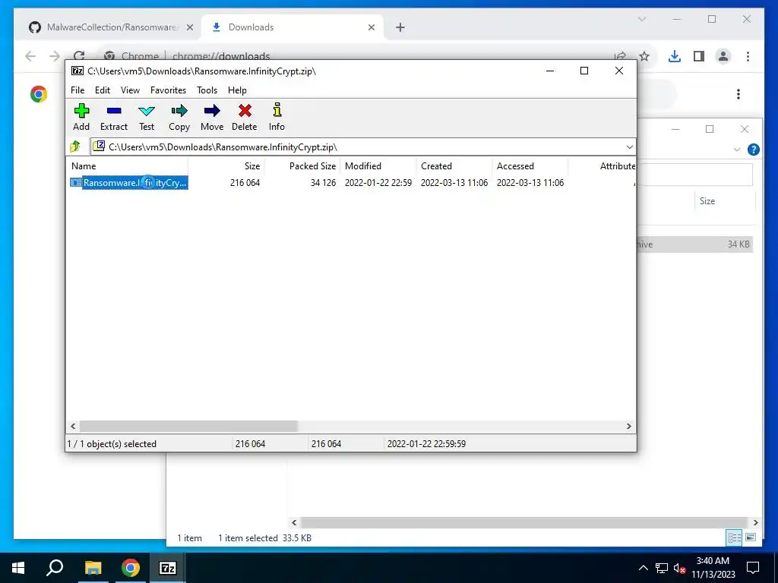This screenshot has height=583, width=778.
Task: Click the Explorer horizontal scrollbar thumb
Action: point(523,522)
